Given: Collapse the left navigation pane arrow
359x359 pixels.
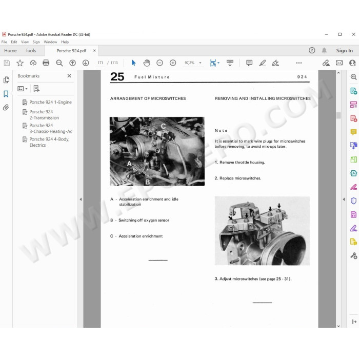Looking at the screenshot, I should 81,199.
